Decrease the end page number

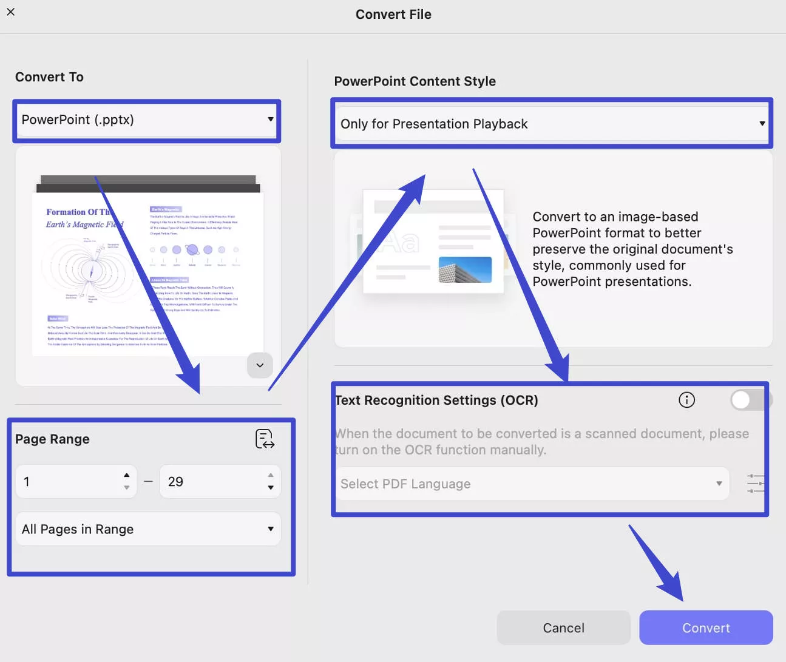[x=271, y=488]
